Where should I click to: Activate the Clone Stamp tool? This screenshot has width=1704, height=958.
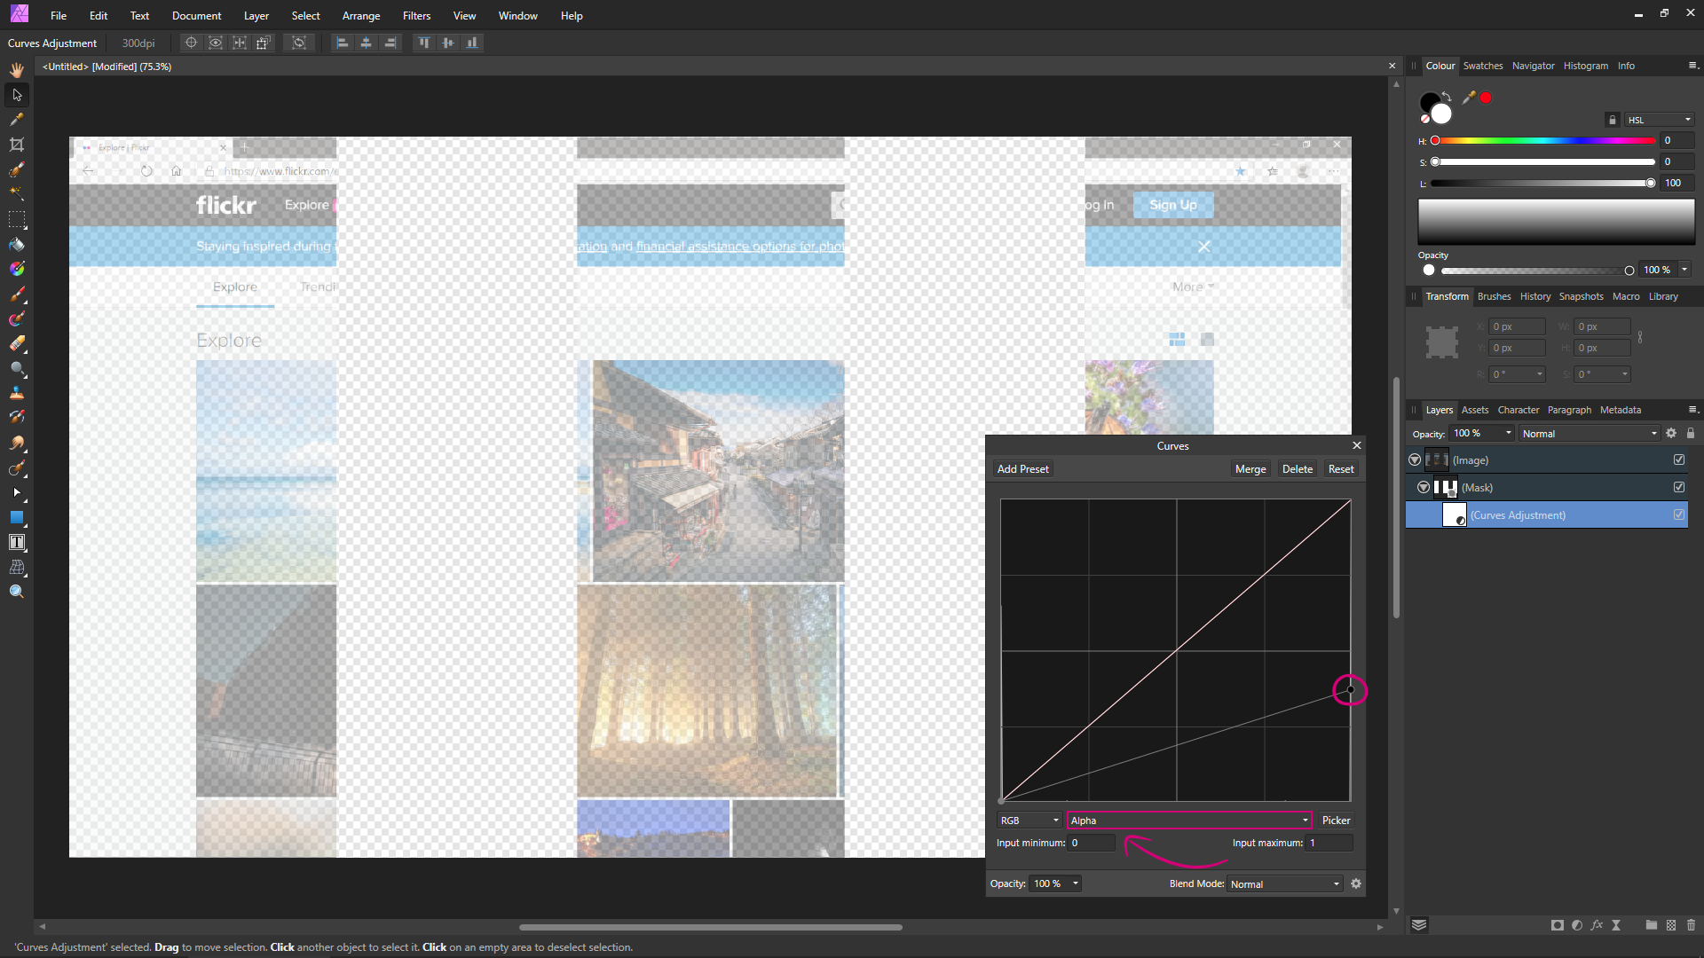(x=16, y=393)
